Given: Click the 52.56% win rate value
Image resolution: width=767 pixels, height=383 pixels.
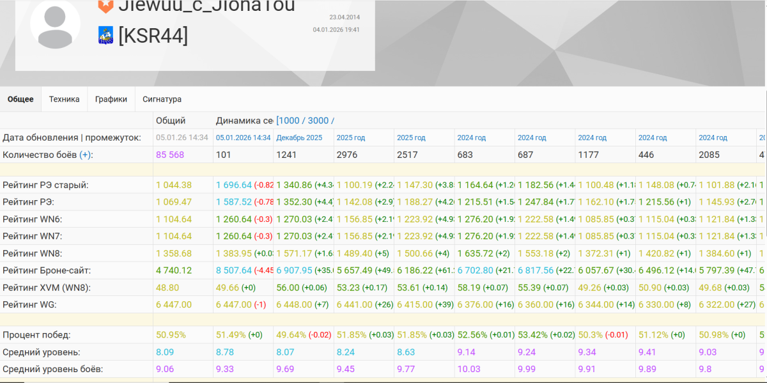Looking at the screenshot, I should tap(472, 334).
